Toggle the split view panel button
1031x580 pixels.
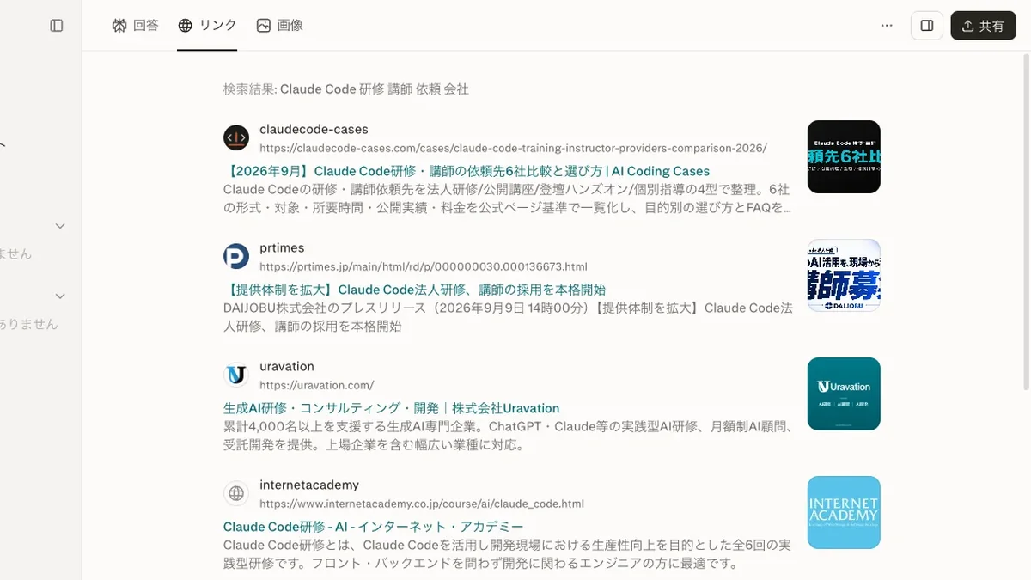(927, 26)
